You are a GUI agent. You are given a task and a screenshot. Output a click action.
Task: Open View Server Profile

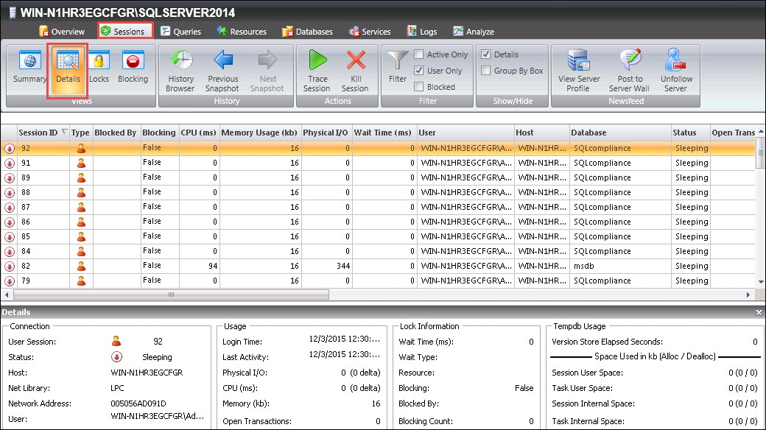tap(579, 71)
